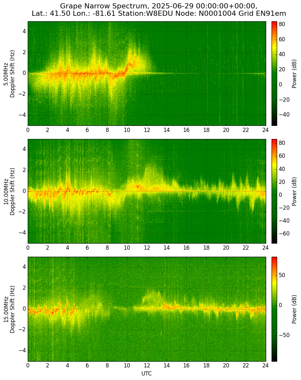This screenshot has height=380, width=301.
Task: Click the bottom colorbar for the 15 MHz plot
Action: (274, 309)
